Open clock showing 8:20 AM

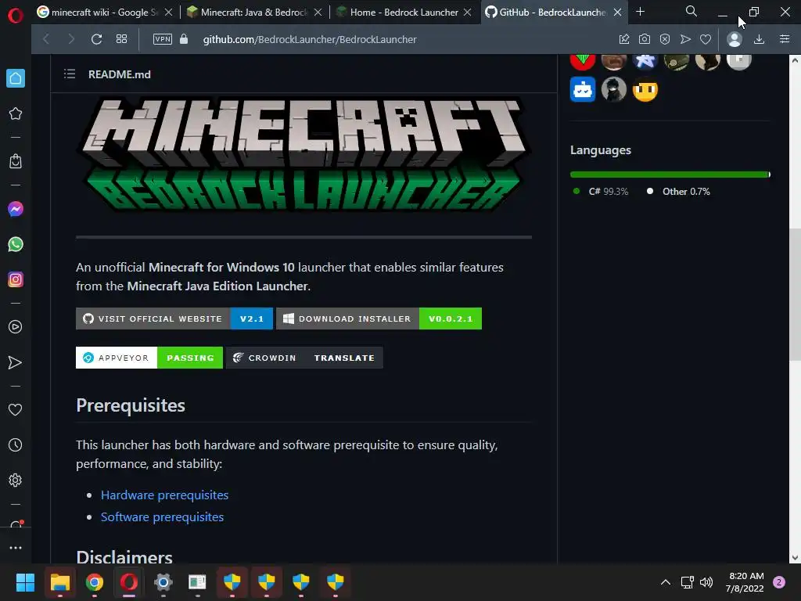click(745, 582)
